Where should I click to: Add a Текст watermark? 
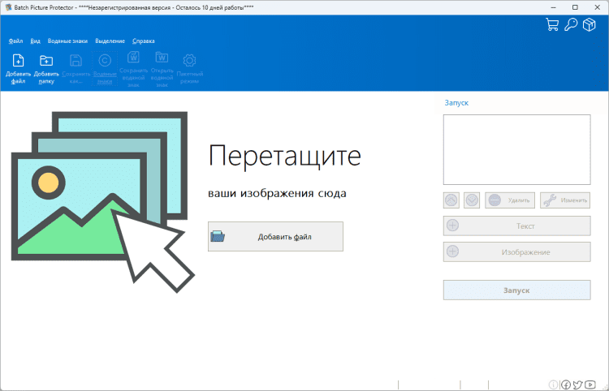coord(517,226)
